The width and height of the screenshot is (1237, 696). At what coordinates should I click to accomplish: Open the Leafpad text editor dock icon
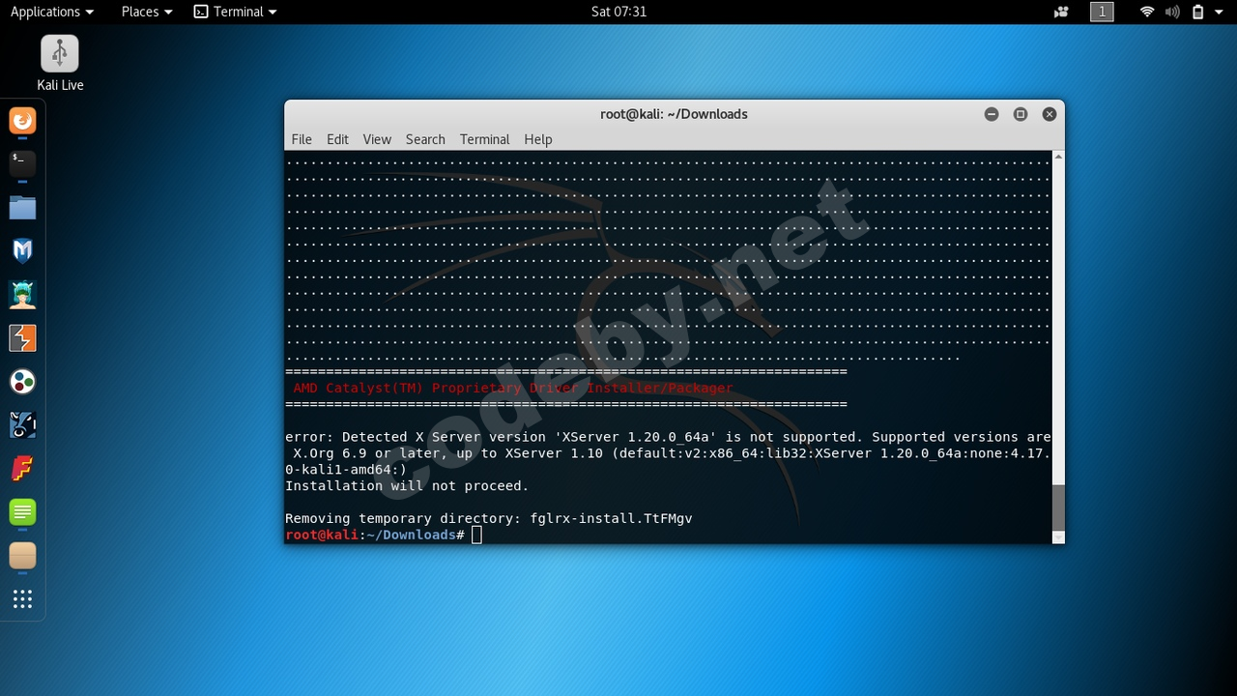[22, 512]
